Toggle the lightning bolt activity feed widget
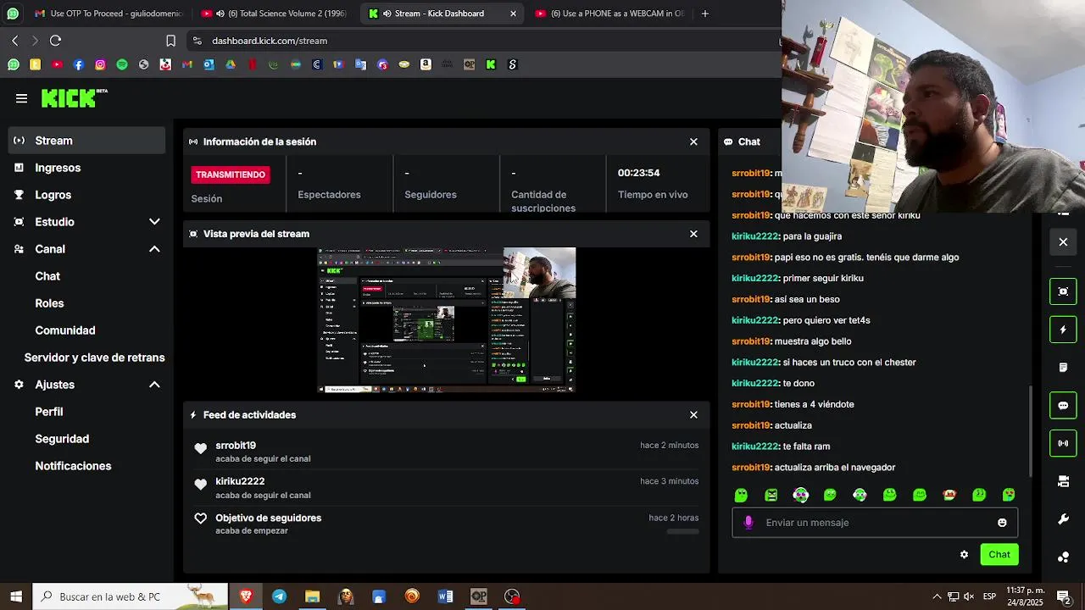 click(x=1063, y=330)
